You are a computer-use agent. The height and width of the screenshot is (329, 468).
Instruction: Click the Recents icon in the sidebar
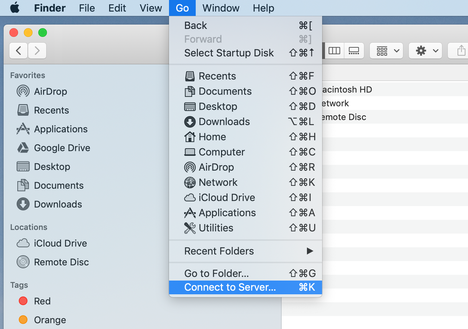[x=23, y=110]
